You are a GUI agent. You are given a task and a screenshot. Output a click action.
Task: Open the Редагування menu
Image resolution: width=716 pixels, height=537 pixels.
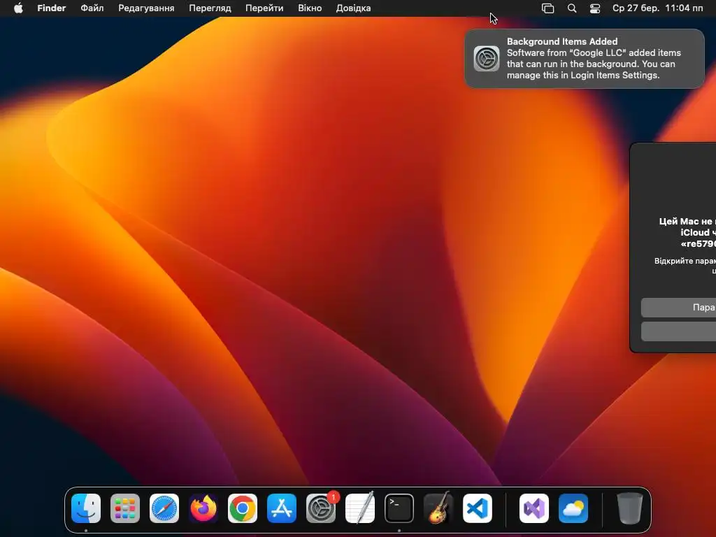pyautogui.click(x=146, y=8)
